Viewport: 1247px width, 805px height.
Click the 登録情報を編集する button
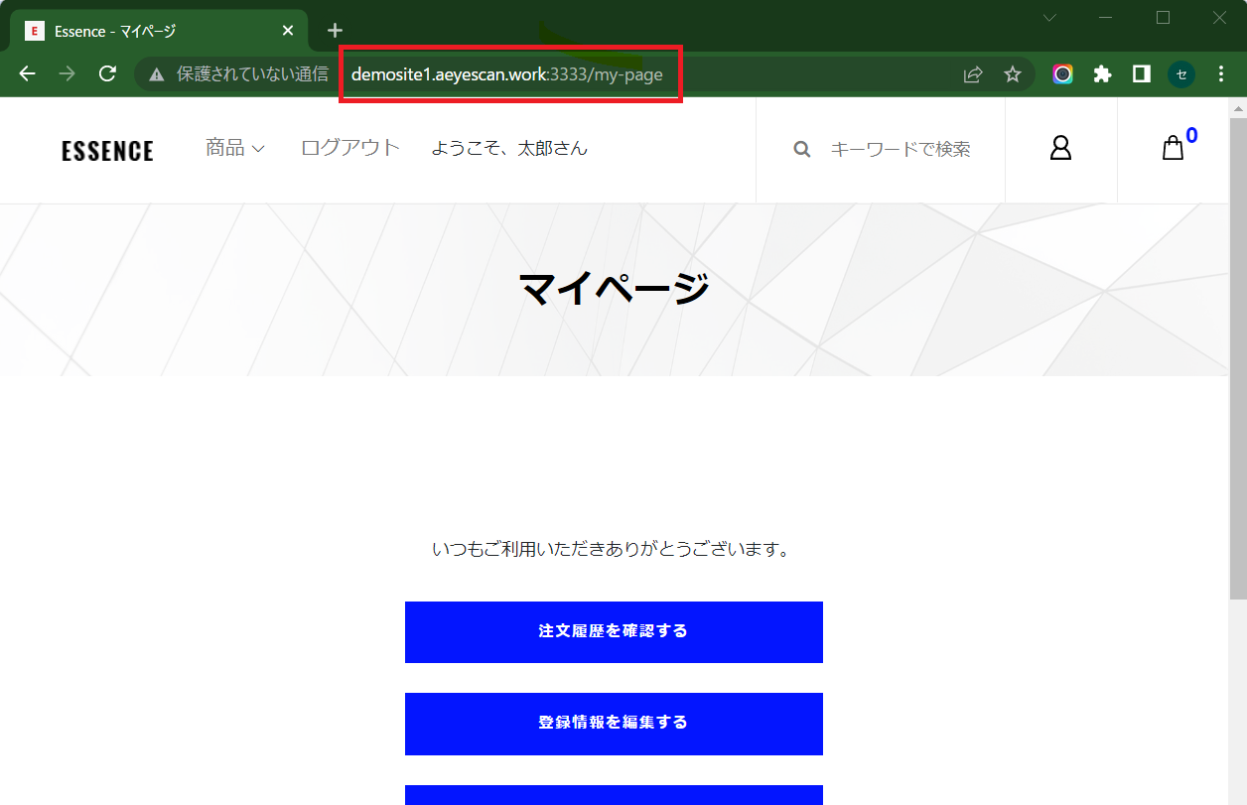(614, 724)
